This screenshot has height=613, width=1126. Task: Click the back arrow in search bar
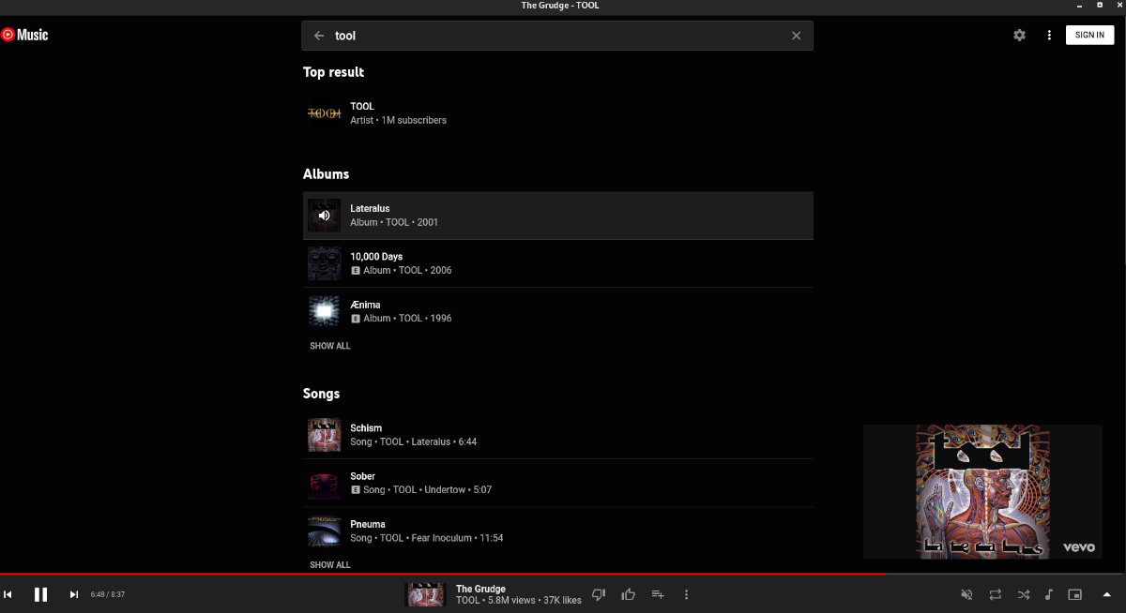[319, 36]
